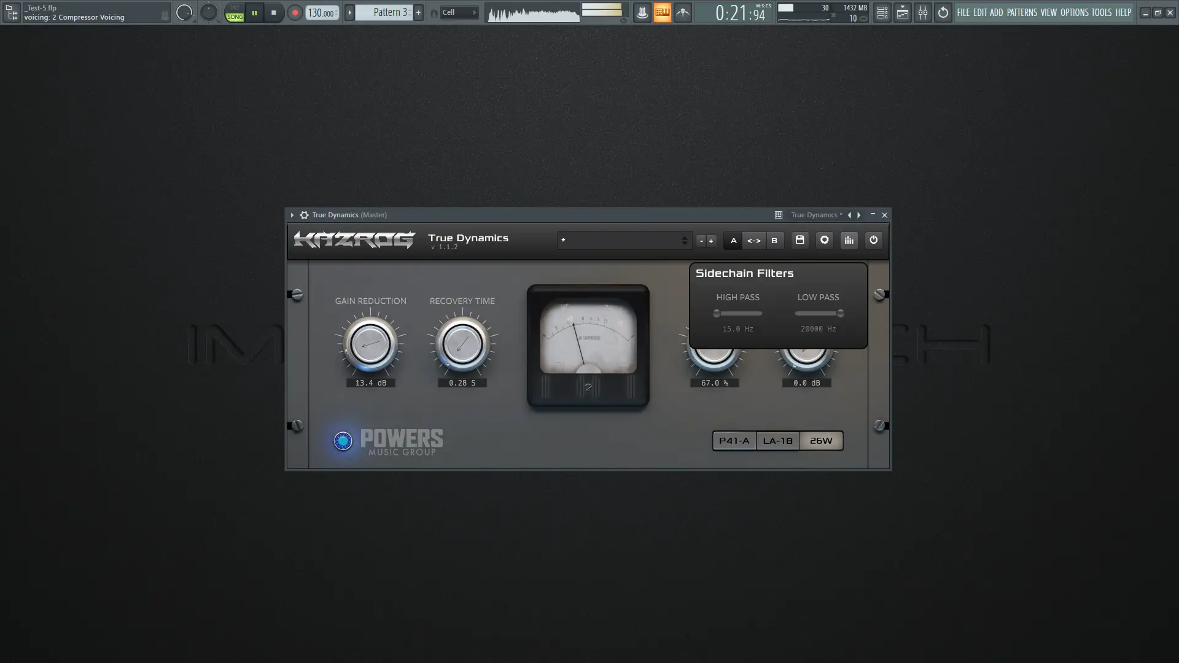Open the Cell snap dropdown
The width and height of the screenshot is (1179, 663).
coord(459,12)
